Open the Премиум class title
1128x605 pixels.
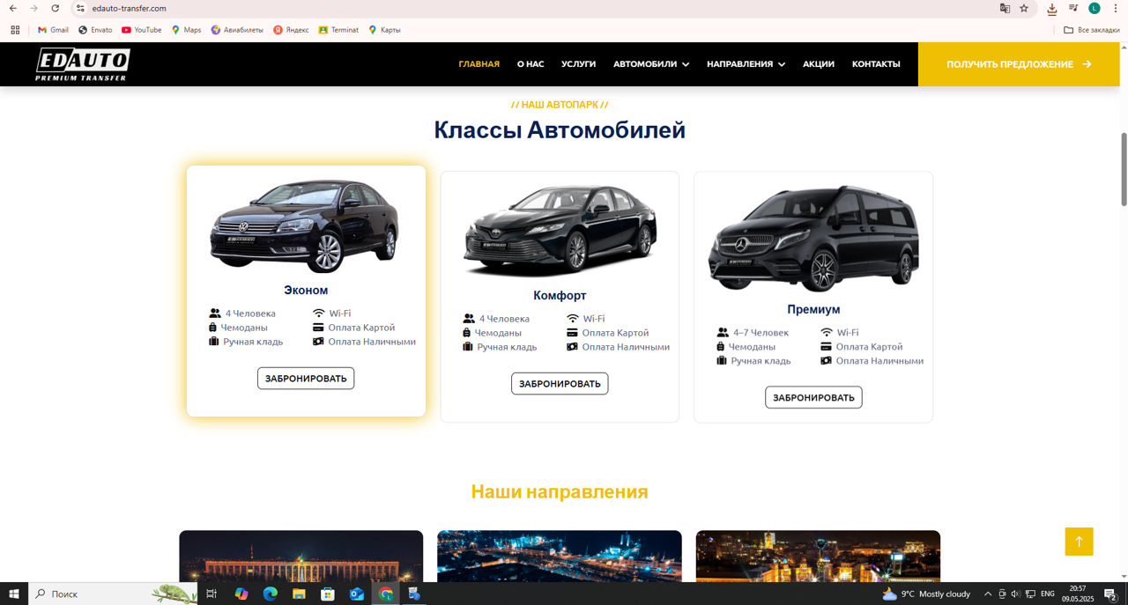pyautogui.click(x=813, y=309)
